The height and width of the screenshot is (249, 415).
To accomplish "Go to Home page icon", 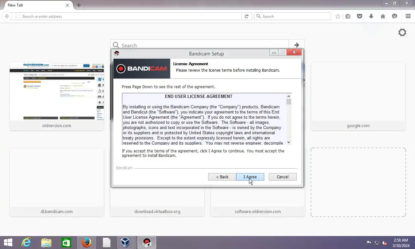I will (383, 16).
